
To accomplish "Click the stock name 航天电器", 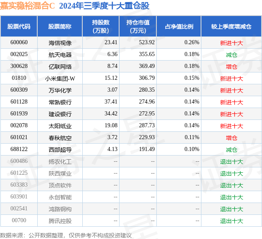I will 60,55.
